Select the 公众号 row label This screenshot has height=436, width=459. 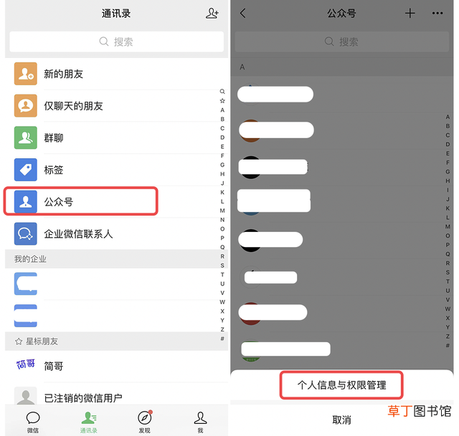[59, 202]
